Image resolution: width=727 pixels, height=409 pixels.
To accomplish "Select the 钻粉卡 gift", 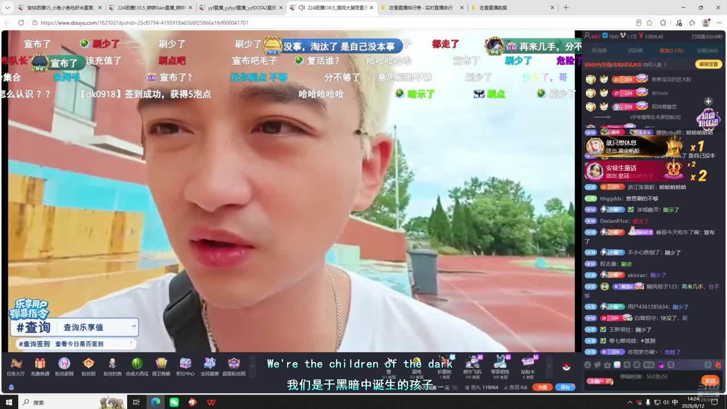I will click(528, 366).
